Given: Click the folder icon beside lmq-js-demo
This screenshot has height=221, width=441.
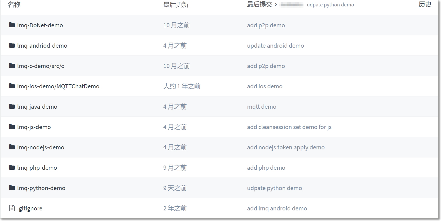Looking at the screenshot, I should point(12,127).
